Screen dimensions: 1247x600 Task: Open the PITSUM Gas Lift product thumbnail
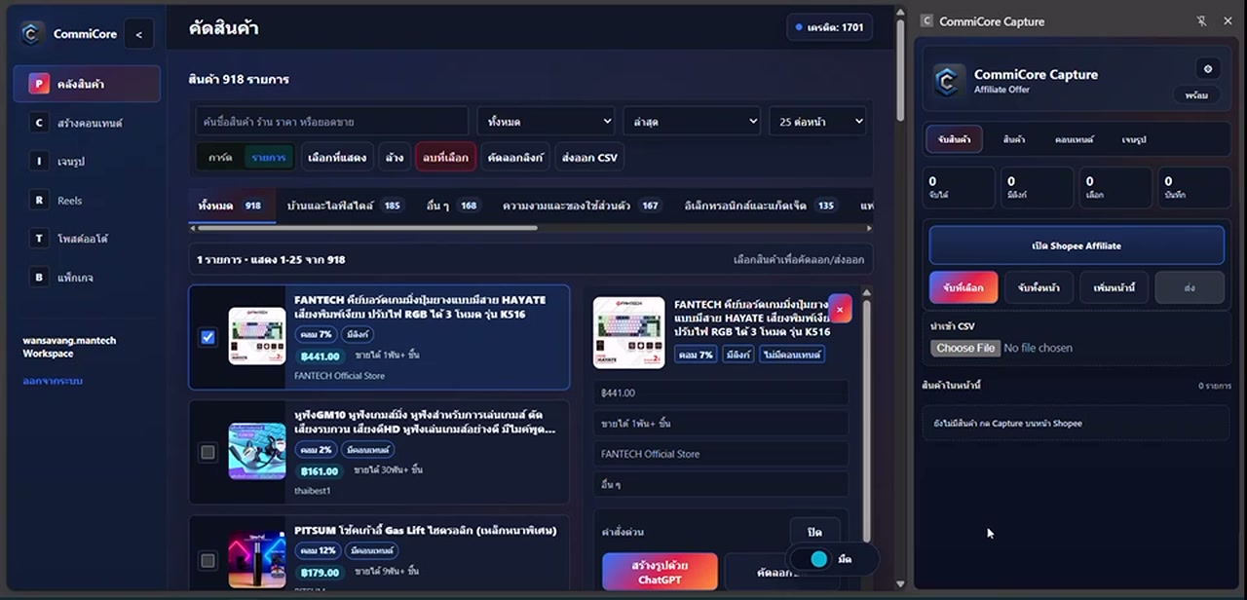[x=257, y=560]
